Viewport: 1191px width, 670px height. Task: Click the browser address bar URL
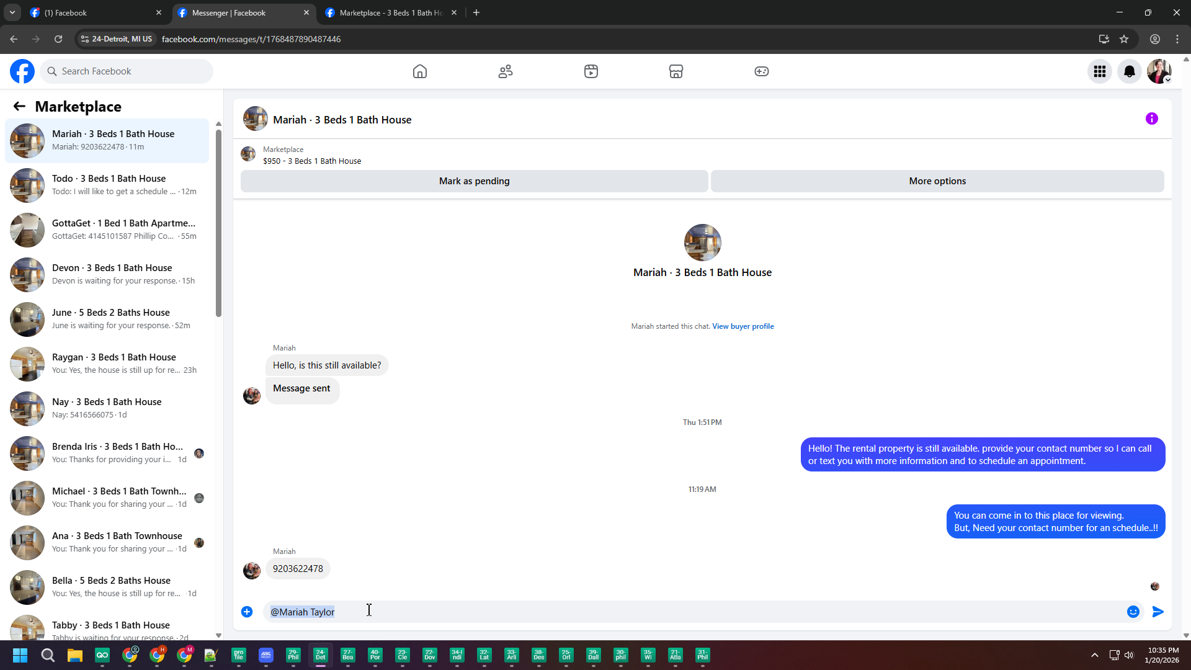pos(251,39)
